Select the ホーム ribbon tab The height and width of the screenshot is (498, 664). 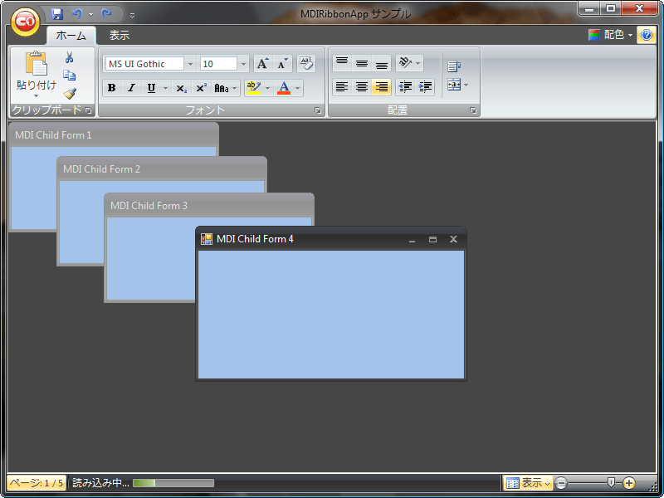tap(71, 35)
